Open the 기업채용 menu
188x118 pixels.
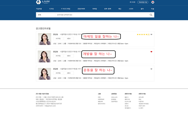[39, 9]
